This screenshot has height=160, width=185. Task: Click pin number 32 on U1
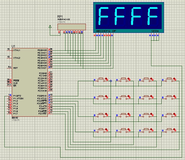(51, 67)
